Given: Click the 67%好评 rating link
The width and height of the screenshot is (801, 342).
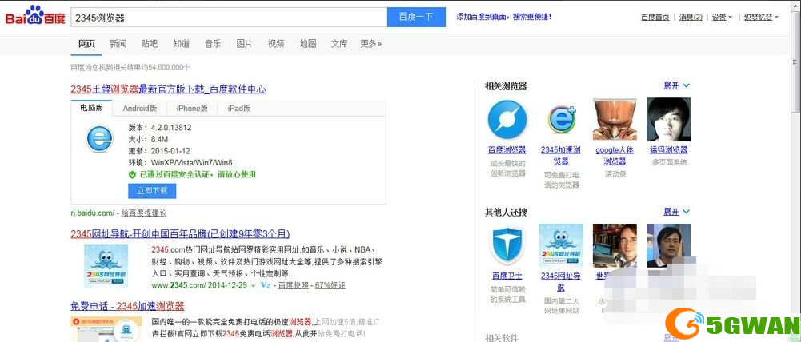Looking at the screenshot, I should [x=330, y=284].
